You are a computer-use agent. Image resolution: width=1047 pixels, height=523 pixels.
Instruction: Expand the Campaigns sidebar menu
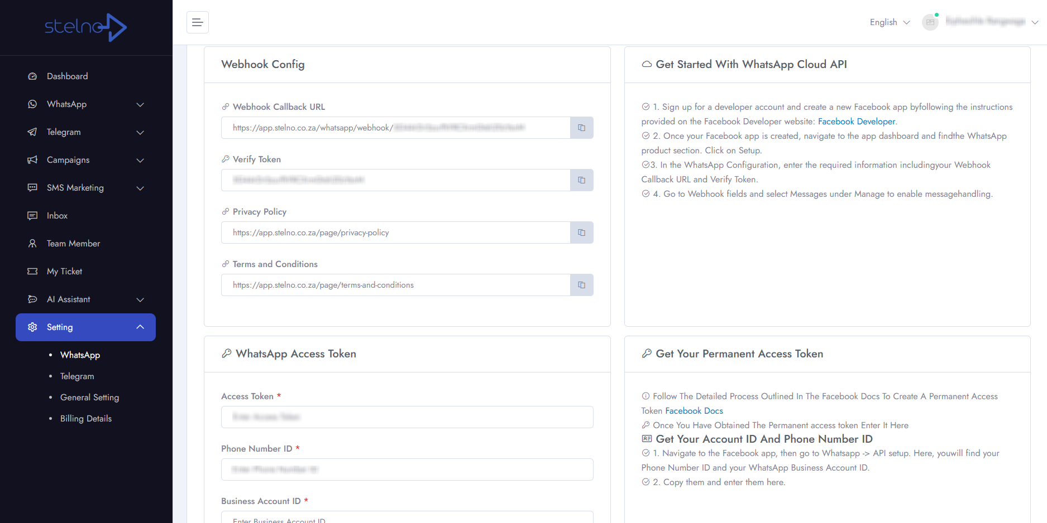pos(85,160)
